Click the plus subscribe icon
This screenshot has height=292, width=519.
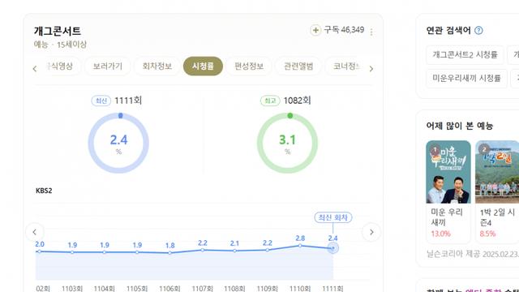315,30
